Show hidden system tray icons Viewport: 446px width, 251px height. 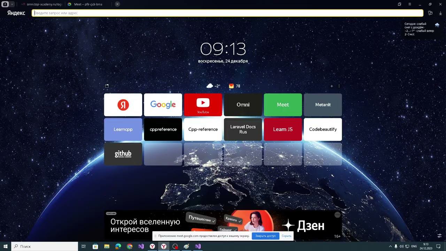(x=390, y=246)
